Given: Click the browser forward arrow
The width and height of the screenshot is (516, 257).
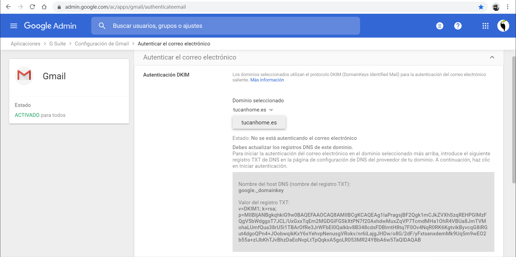Looking at the screenshot, I should (x=20, y=7).
